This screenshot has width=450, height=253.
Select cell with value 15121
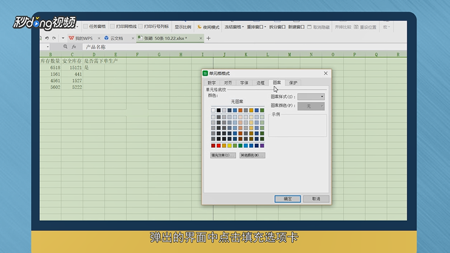click(x=72, y=67)
